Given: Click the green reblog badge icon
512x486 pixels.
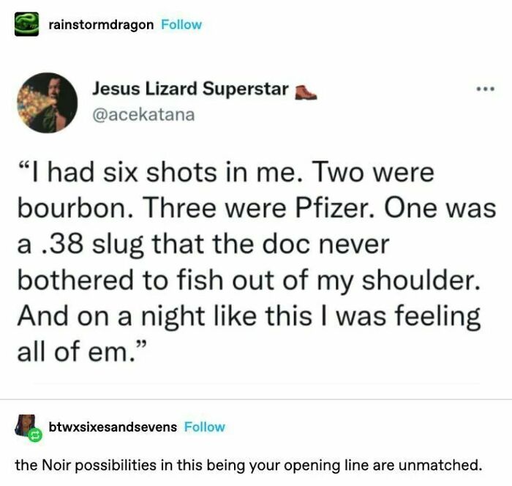Looking at the screenshot, I should (x=34, y=436).
